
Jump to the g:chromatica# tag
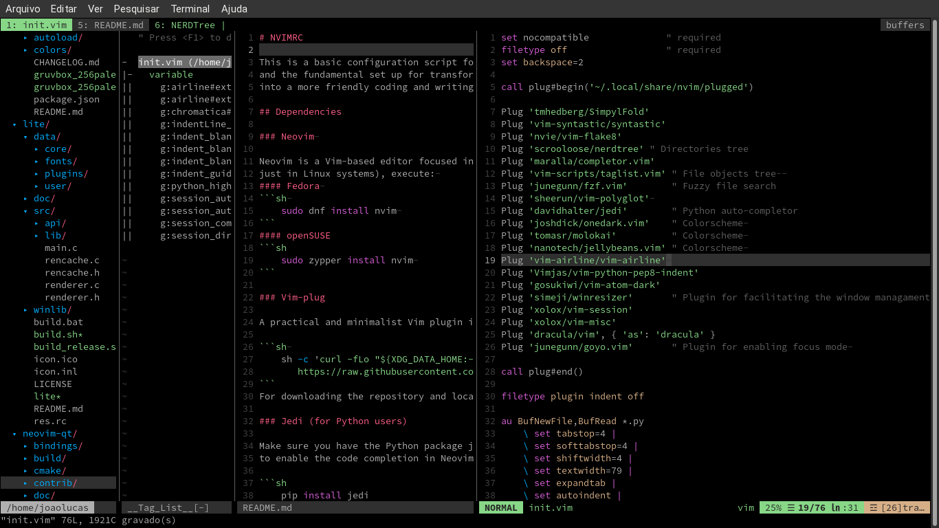click(196, 111)
